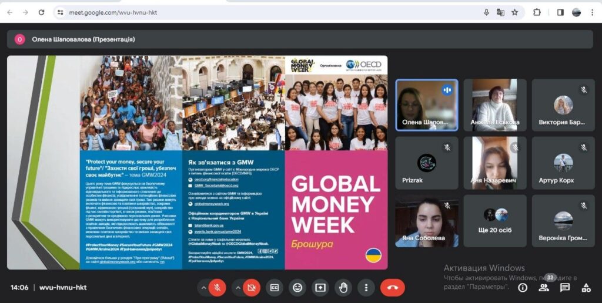The image size is (602, 303).
Task: Open site information icon in address bar
Action: pos(61,12)
